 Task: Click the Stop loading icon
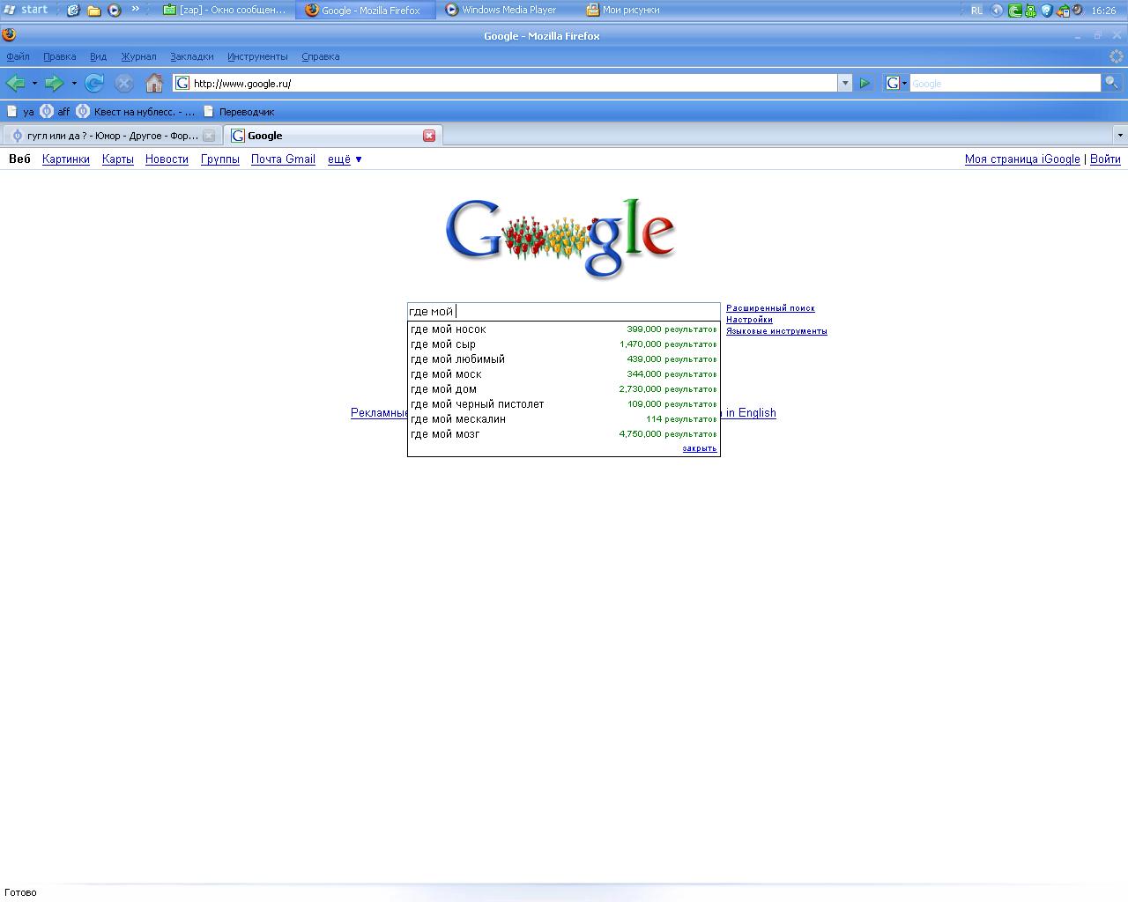[x=124, y=83]
